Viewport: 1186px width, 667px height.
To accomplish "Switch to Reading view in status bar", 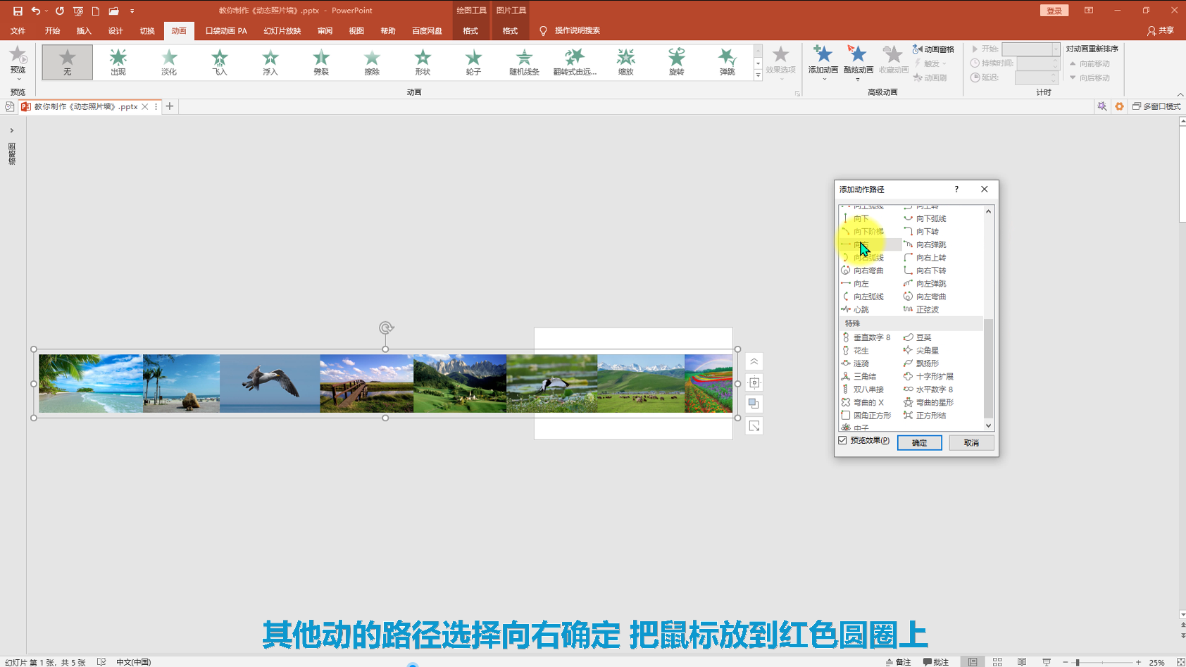I will (1022, 662).
